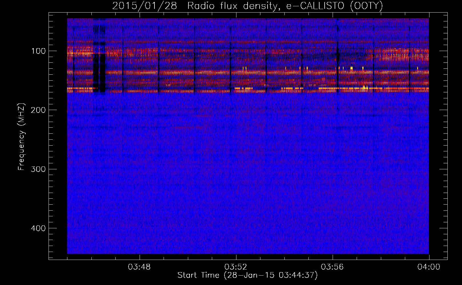The width and height of the screenshot is (462, 285).
Task: Select the 'Frequency (MHZ)' y-axis label
Action: tap(21, 137)
